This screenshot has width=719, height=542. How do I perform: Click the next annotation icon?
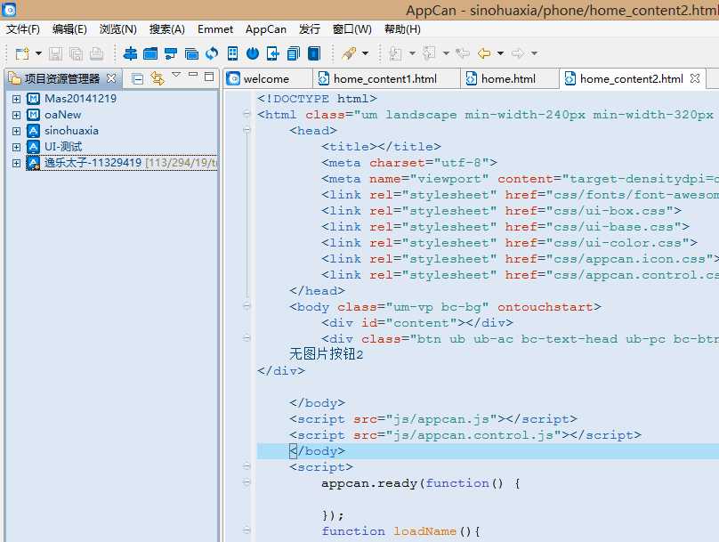[395, 53]
